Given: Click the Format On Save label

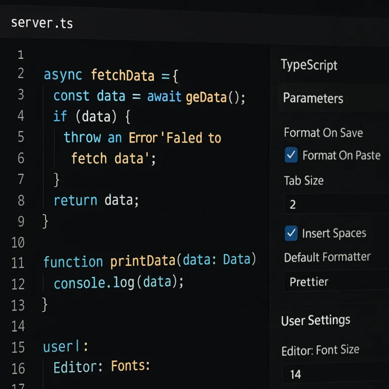Looking at the screenshot, I should 323,133.
